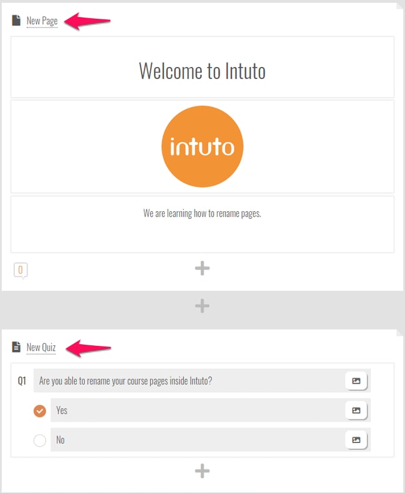The height and width of the screenshot is (493, 405).
Task: Open the comments bubble showing 0
Action: 21,270
